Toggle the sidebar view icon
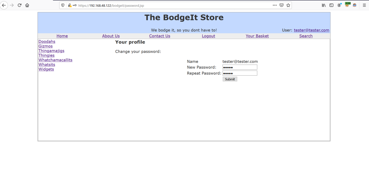 pyautogui.click(x=331, y=5)
